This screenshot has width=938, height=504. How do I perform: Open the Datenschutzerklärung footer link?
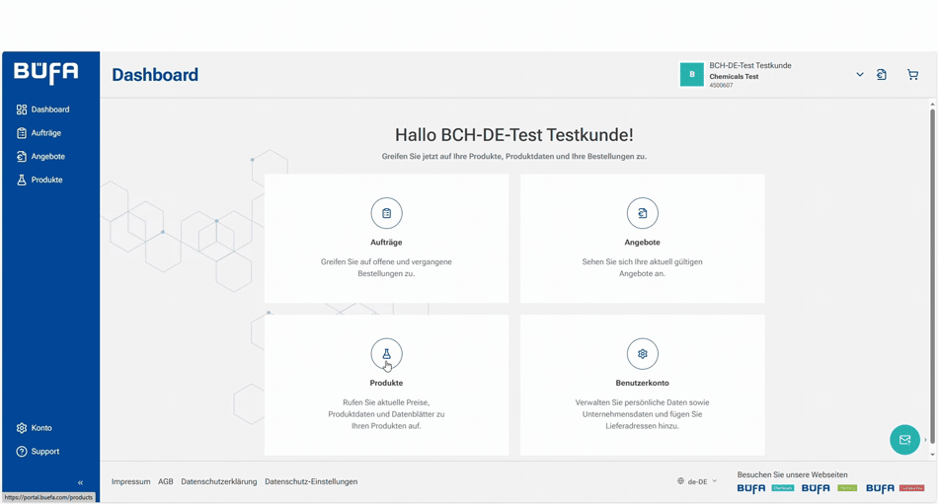click(x=218, y=481)
